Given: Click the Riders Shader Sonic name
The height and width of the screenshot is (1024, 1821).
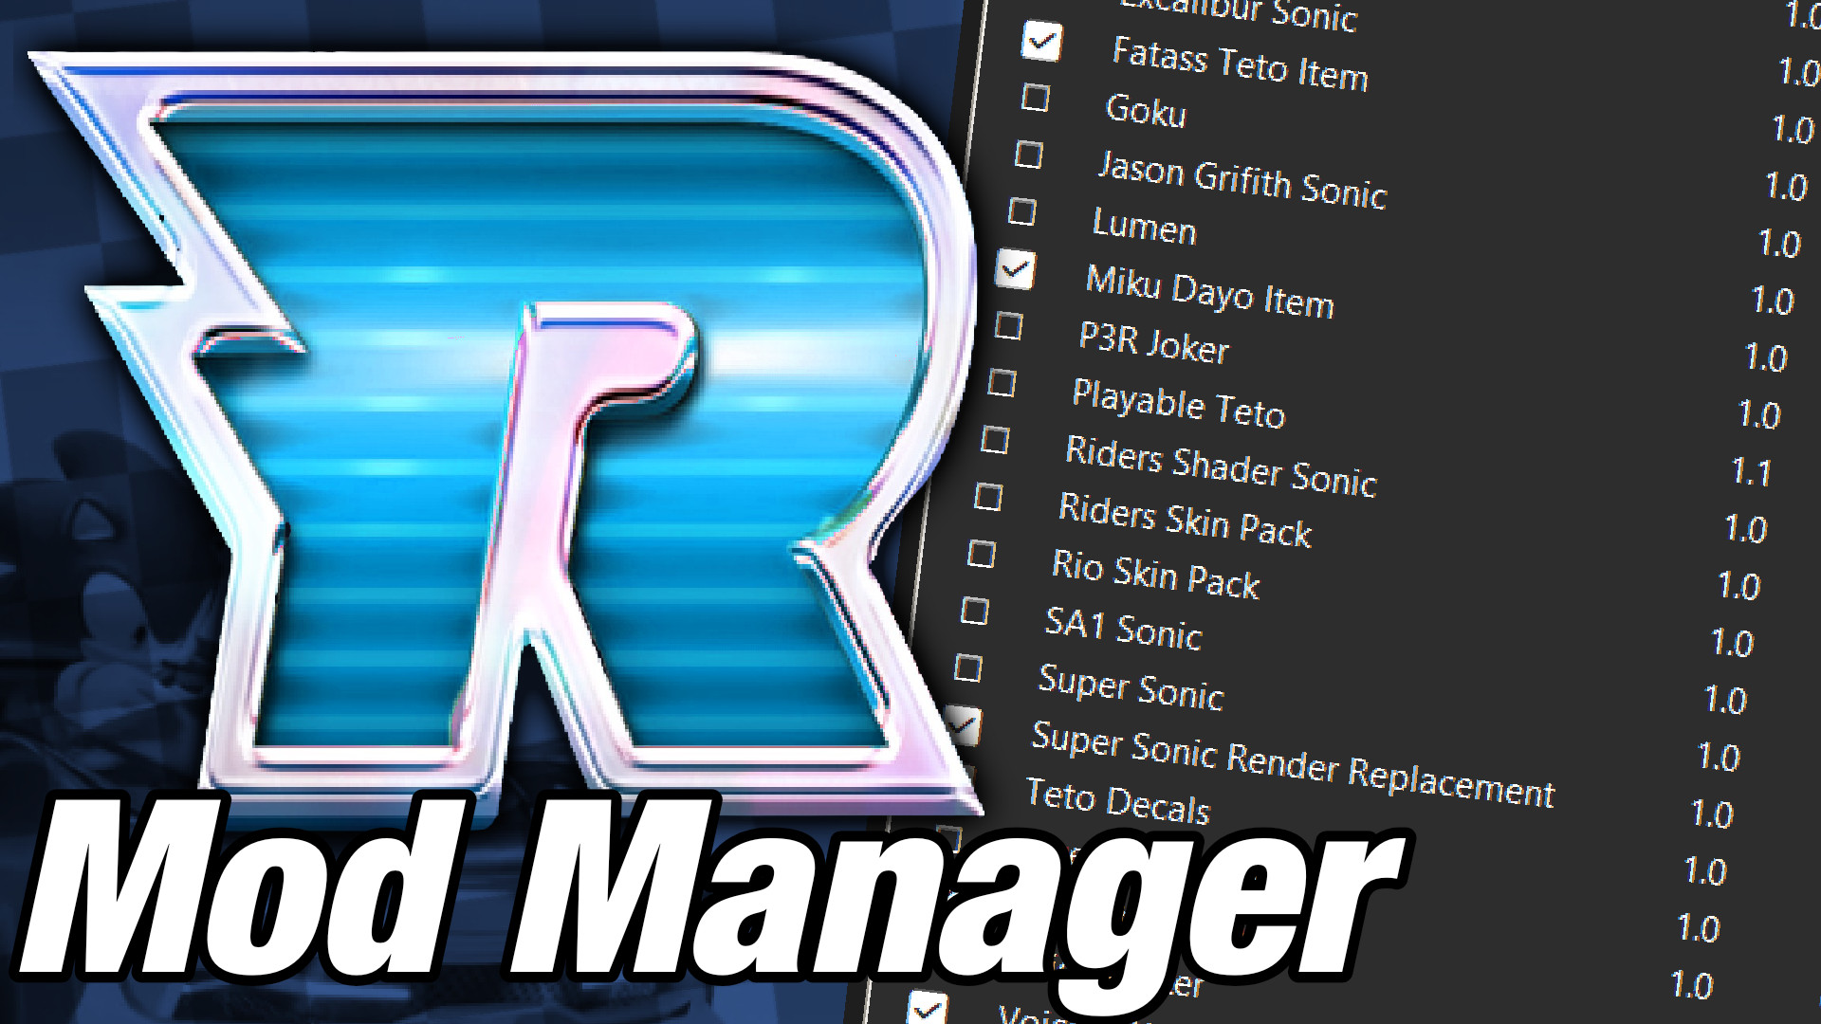Looking at the screenshot, I should click(x=1220, y=466).
